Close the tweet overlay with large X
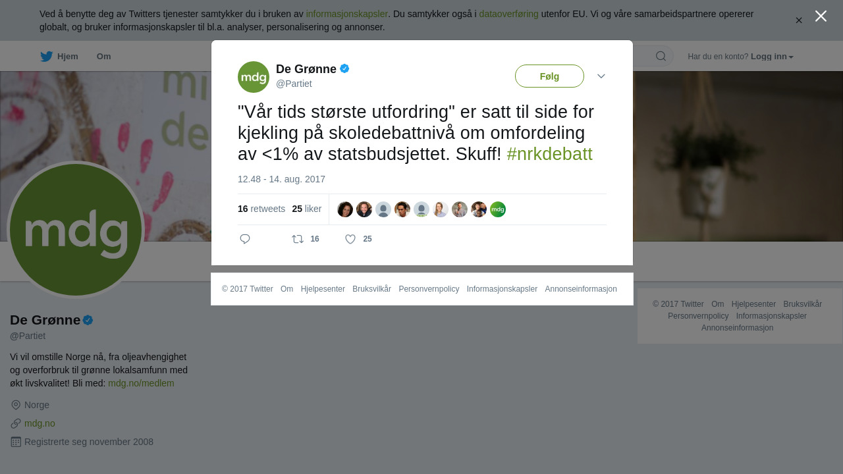Viewport: 843px width, 474px height. click(821, 16)
